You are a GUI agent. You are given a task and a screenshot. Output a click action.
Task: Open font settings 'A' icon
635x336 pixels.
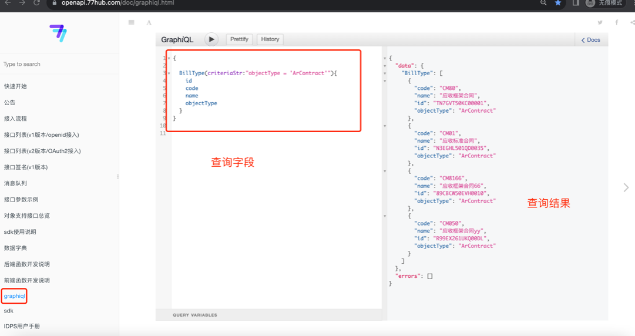tap(149, 22)
